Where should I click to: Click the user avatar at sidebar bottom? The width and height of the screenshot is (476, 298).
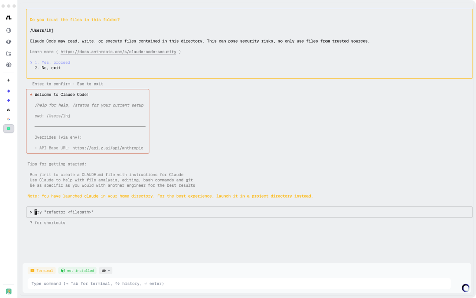[8, 291]
